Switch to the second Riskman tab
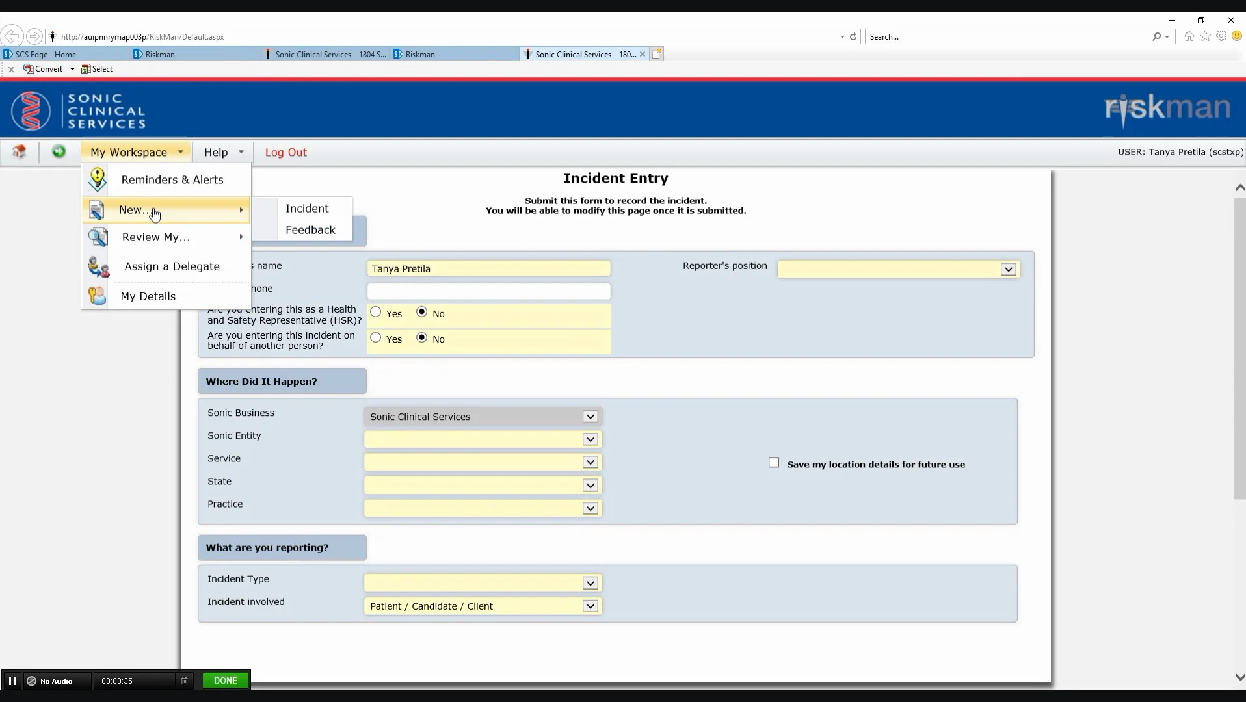This screenshot has height=702, width=1246. click(x=455, y=54)
